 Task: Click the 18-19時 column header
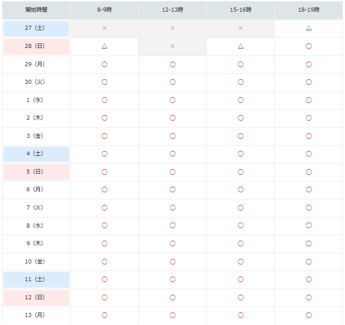[309, 10]
